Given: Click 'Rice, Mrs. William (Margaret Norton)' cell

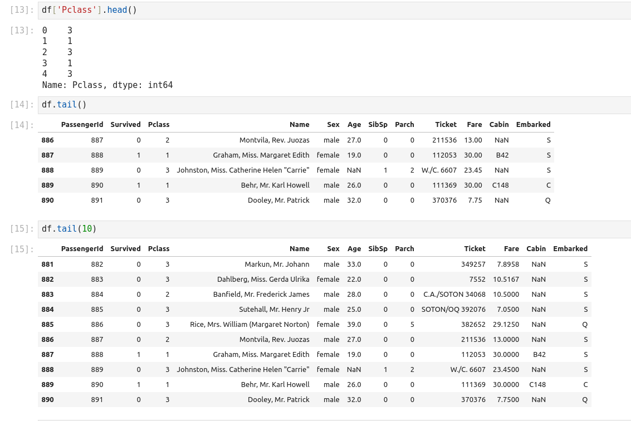Looking at the screenshot, I should click(x=250, y=325).
